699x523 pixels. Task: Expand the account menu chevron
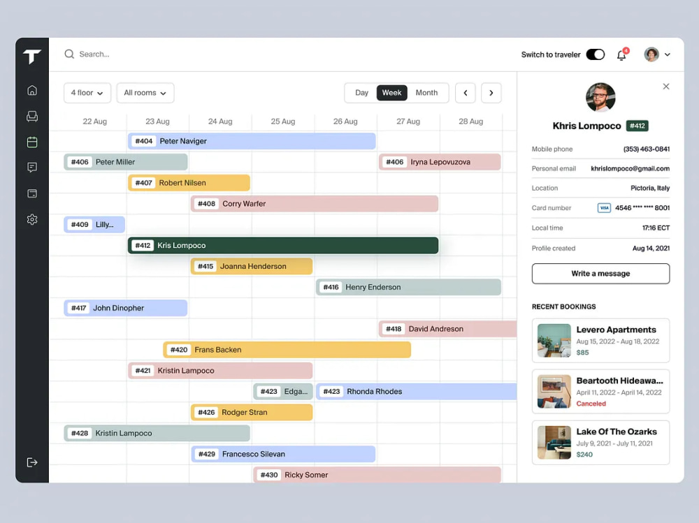(x=668, y=54)
